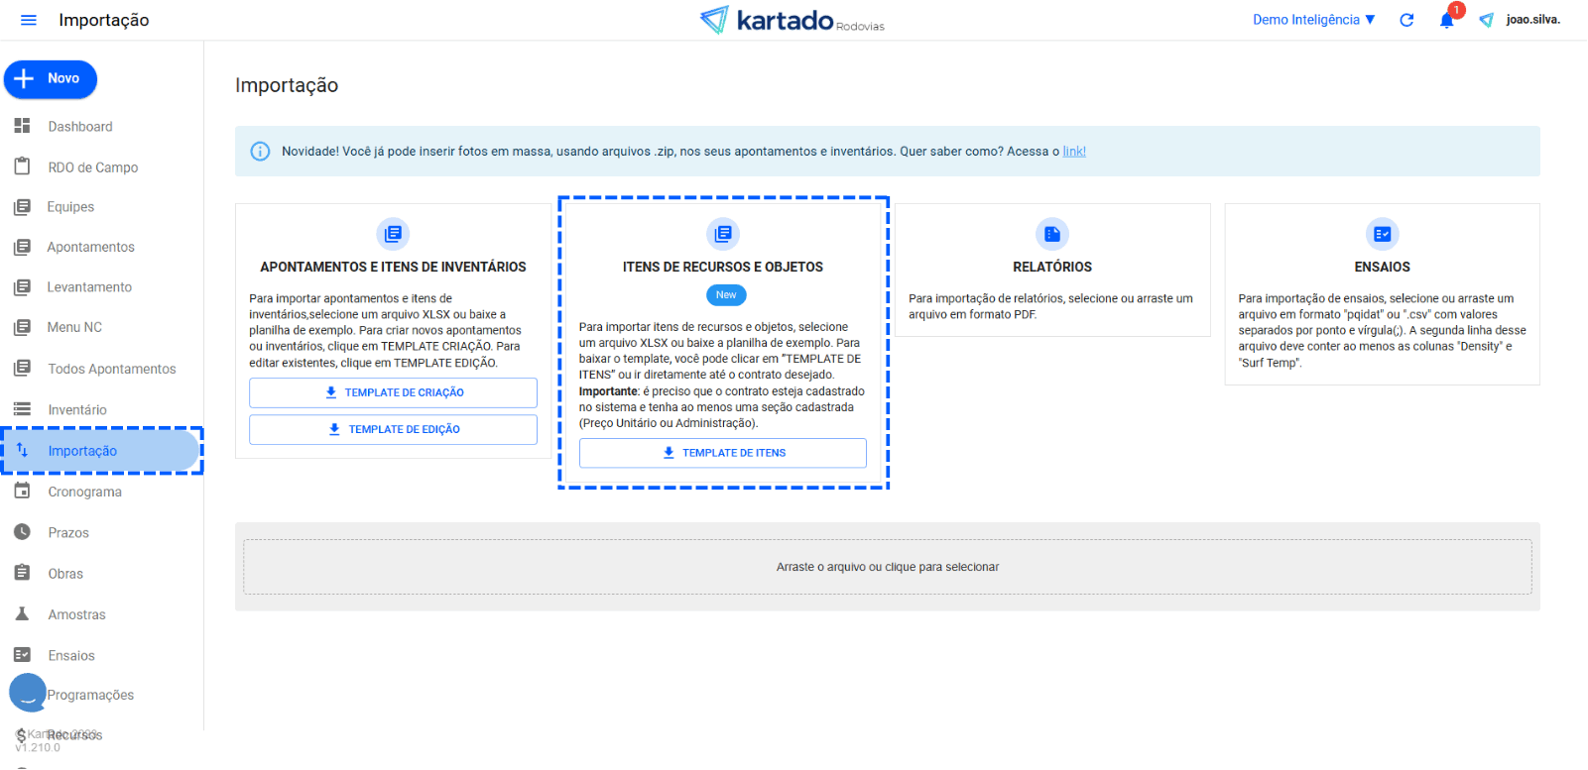Download the Template de Edição
Image resolution: width=1588 pixels, height=770 pixels.
393,429
